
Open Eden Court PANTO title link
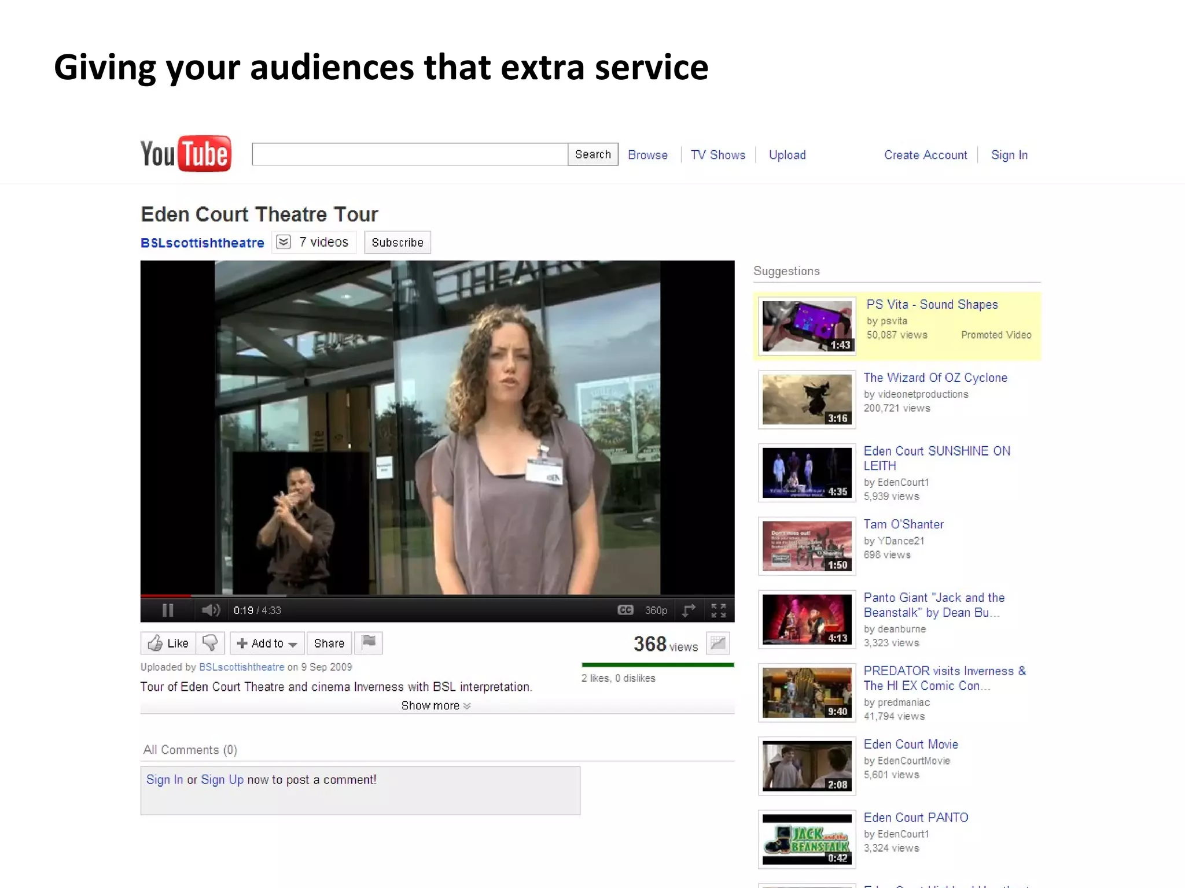click(916, 817)
